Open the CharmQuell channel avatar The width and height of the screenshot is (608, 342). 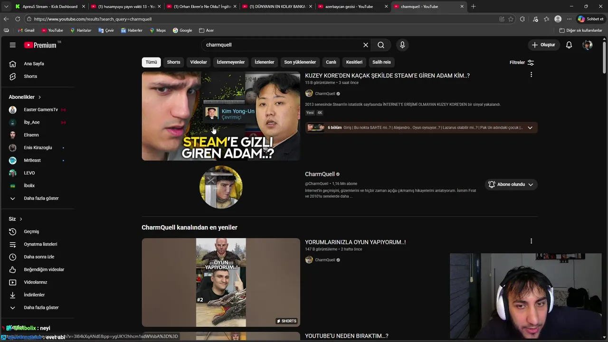pos(221,187)
